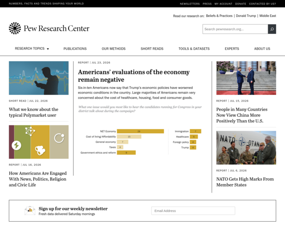Click the 'Short Read | Jul 22, 2026' label
Screen dimensions: 285x228
pos(28,101)
